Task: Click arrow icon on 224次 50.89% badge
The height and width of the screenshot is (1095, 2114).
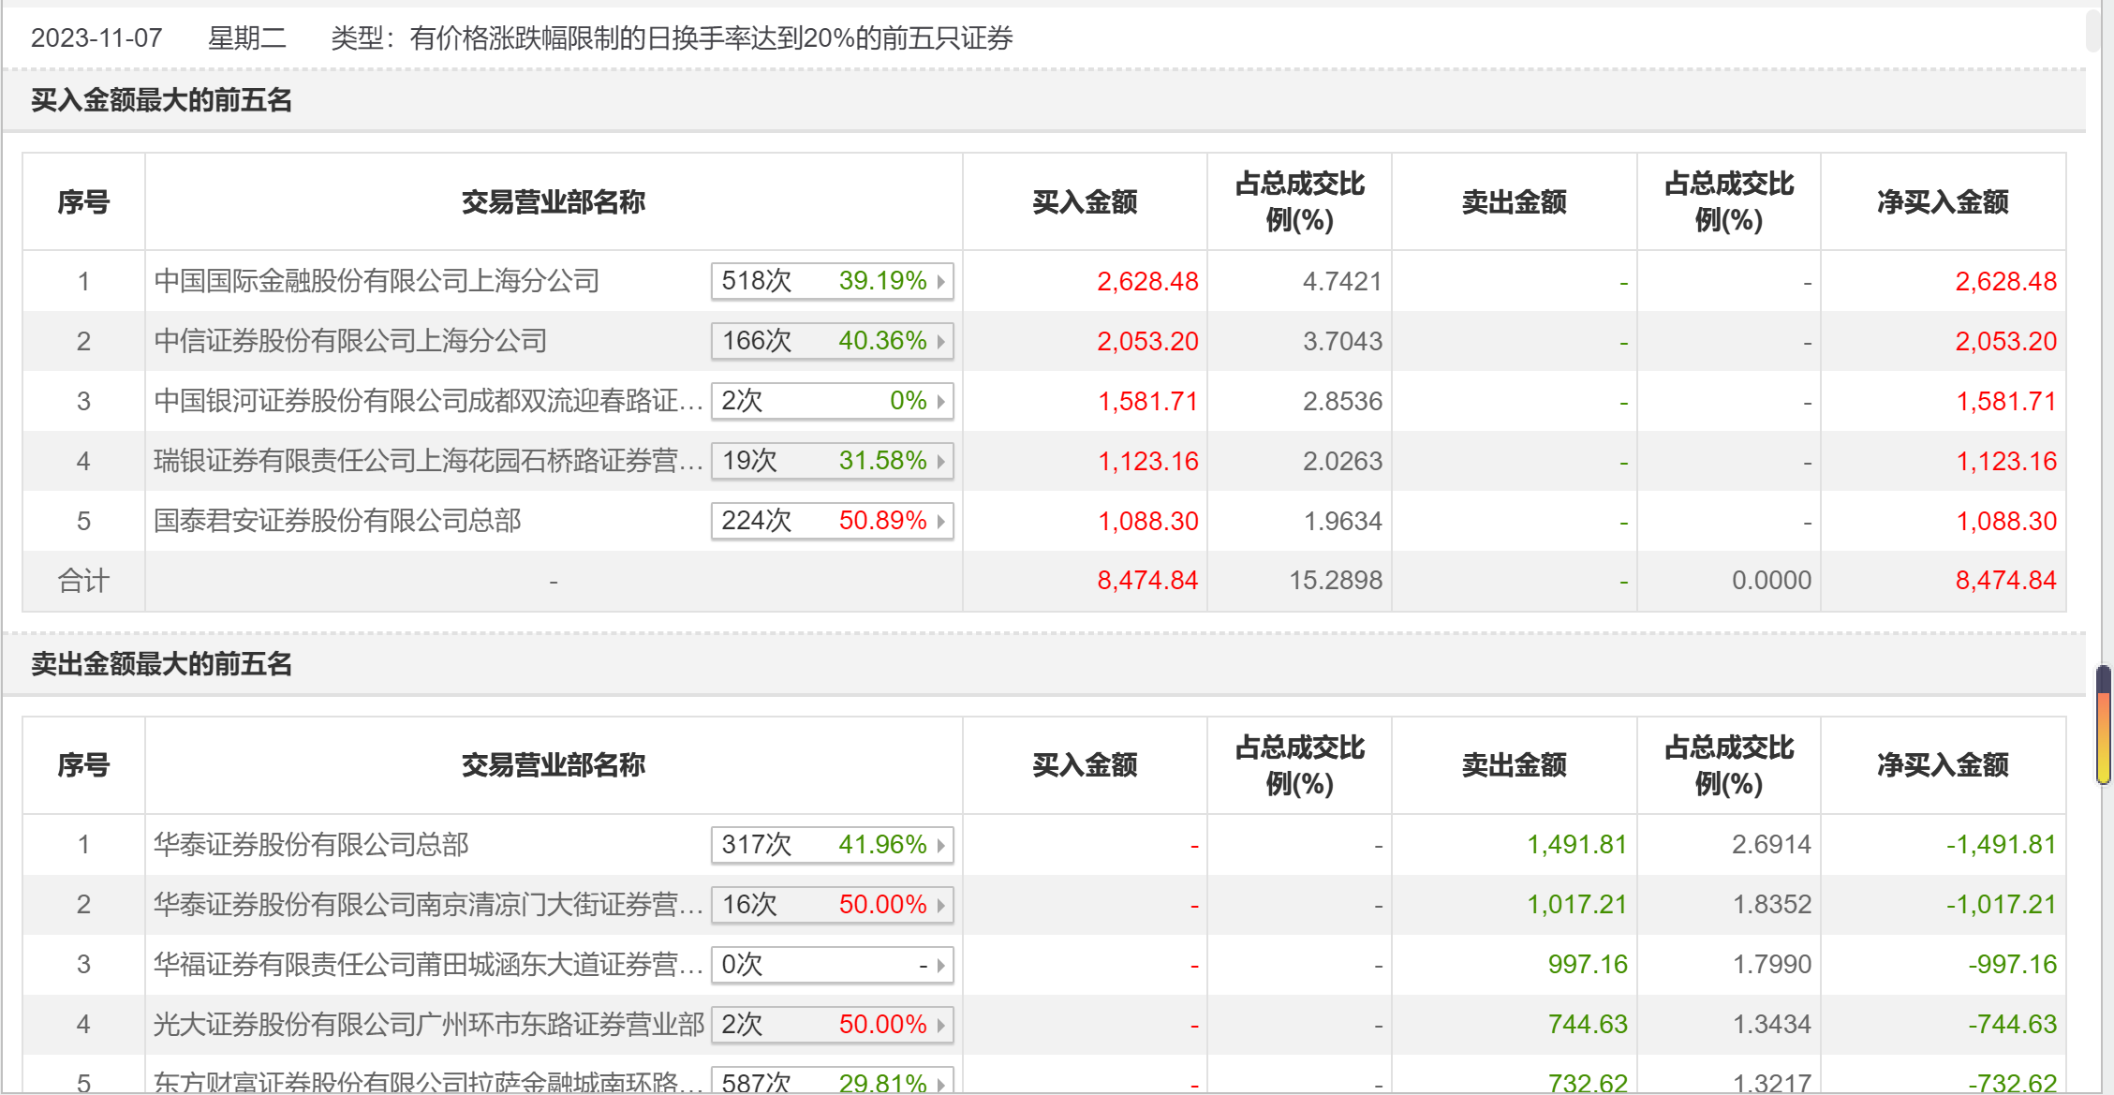Action: (x=940, y=521)
